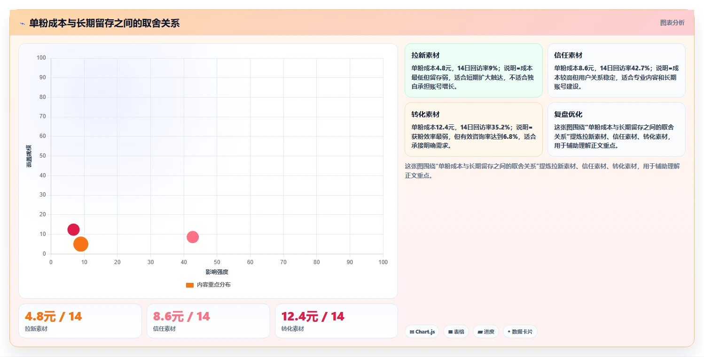Open the 信任素材 info card heading
The height and width of the screenshot is (357, 704).
(568, 55)
